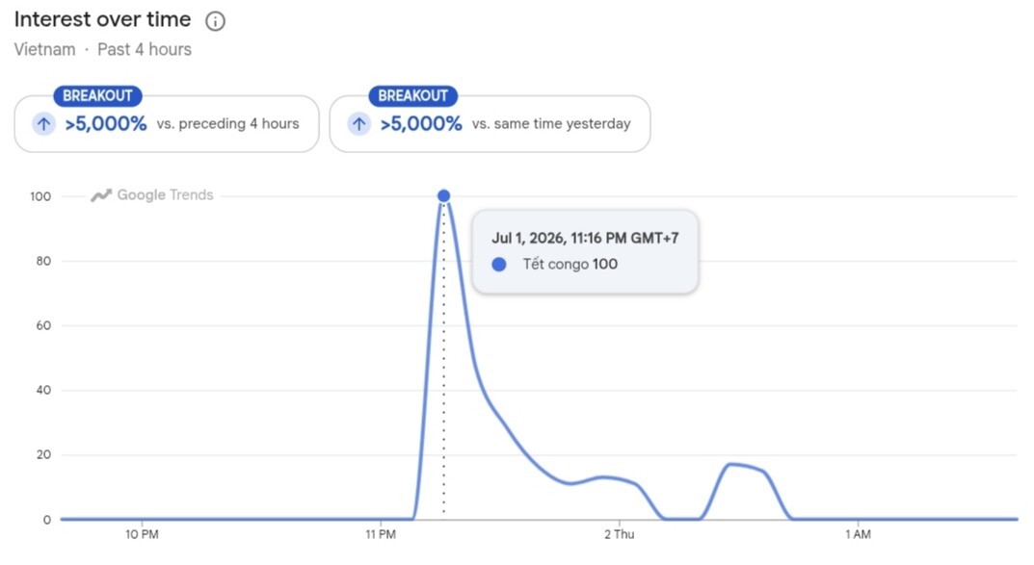Open the info icon beside Interest over time
1034x565 pixels.
[x=215, y=21]
